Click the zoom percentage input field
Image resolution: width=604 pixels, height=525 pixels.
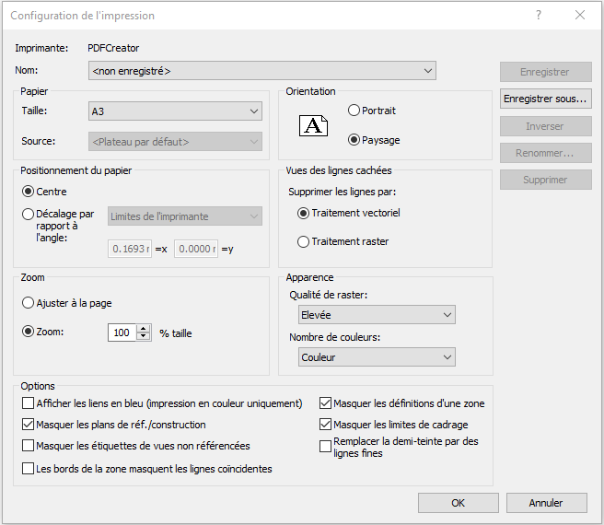122,332
